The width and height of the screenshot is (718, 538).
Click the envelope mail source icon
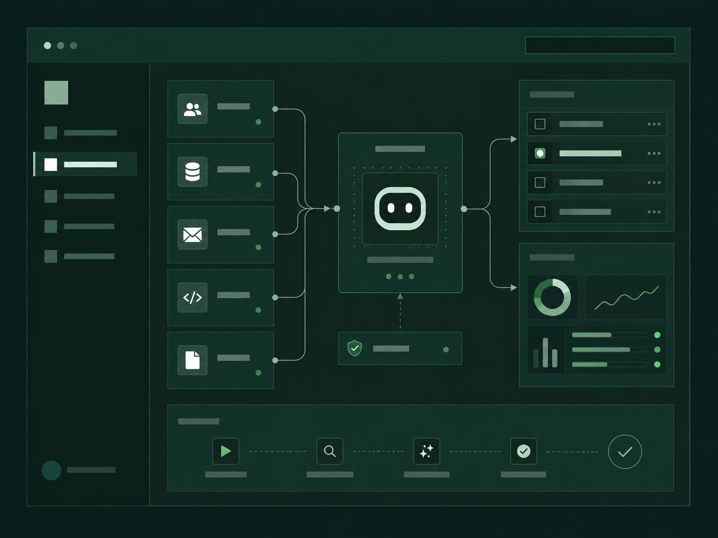coord(192,235)
